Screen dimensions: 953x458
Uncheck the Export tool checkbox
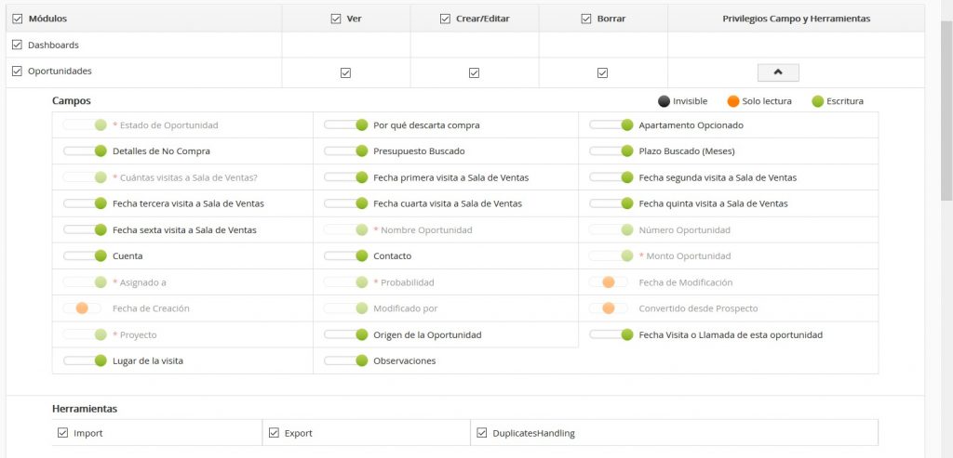(x=275, y=433)
